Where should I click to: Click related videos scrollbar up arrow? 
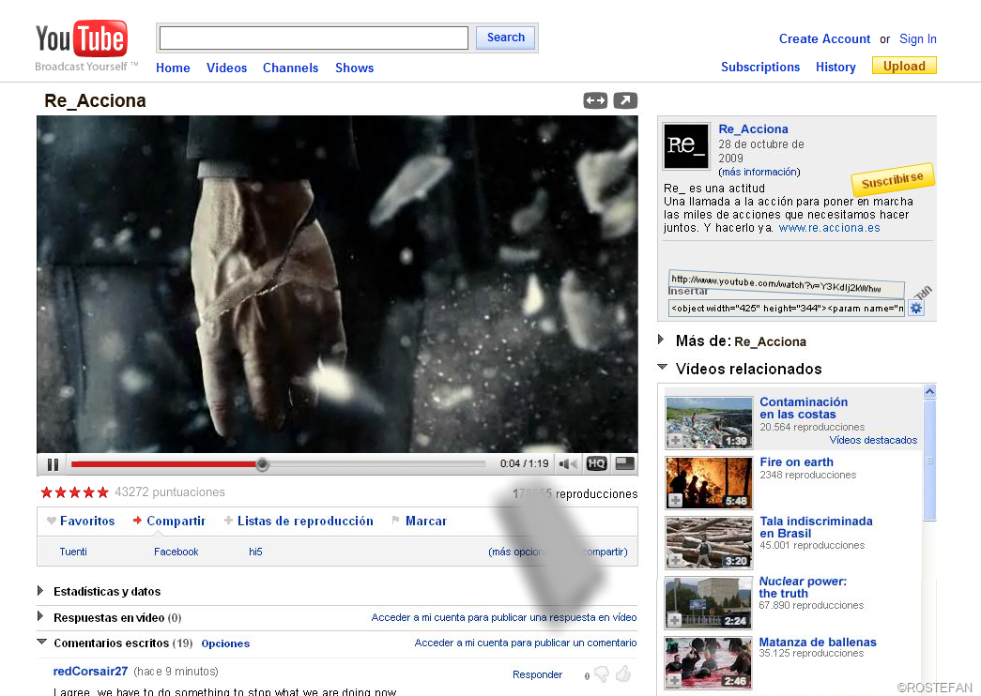click(x=929, y=392)
